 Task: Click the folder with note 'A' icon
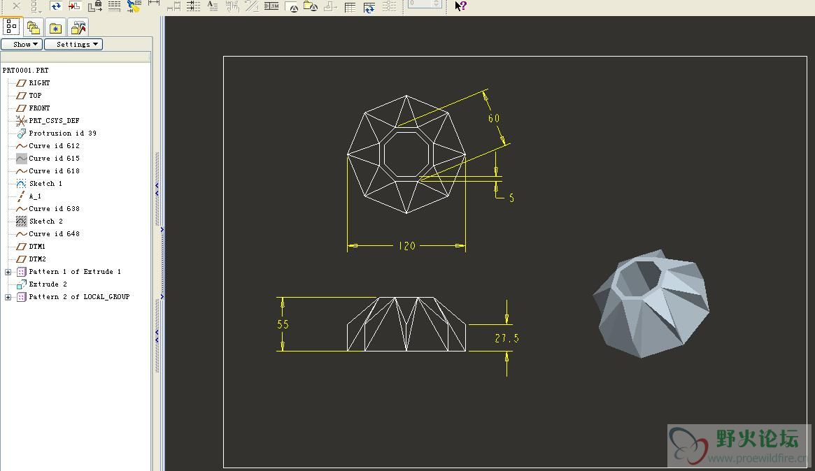click(x=311, y=6)
